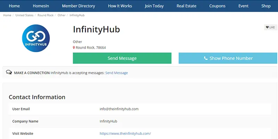Screen dimensions: 278x139
Task: Go to Member Directory
Action: click(x=79, y=6)
